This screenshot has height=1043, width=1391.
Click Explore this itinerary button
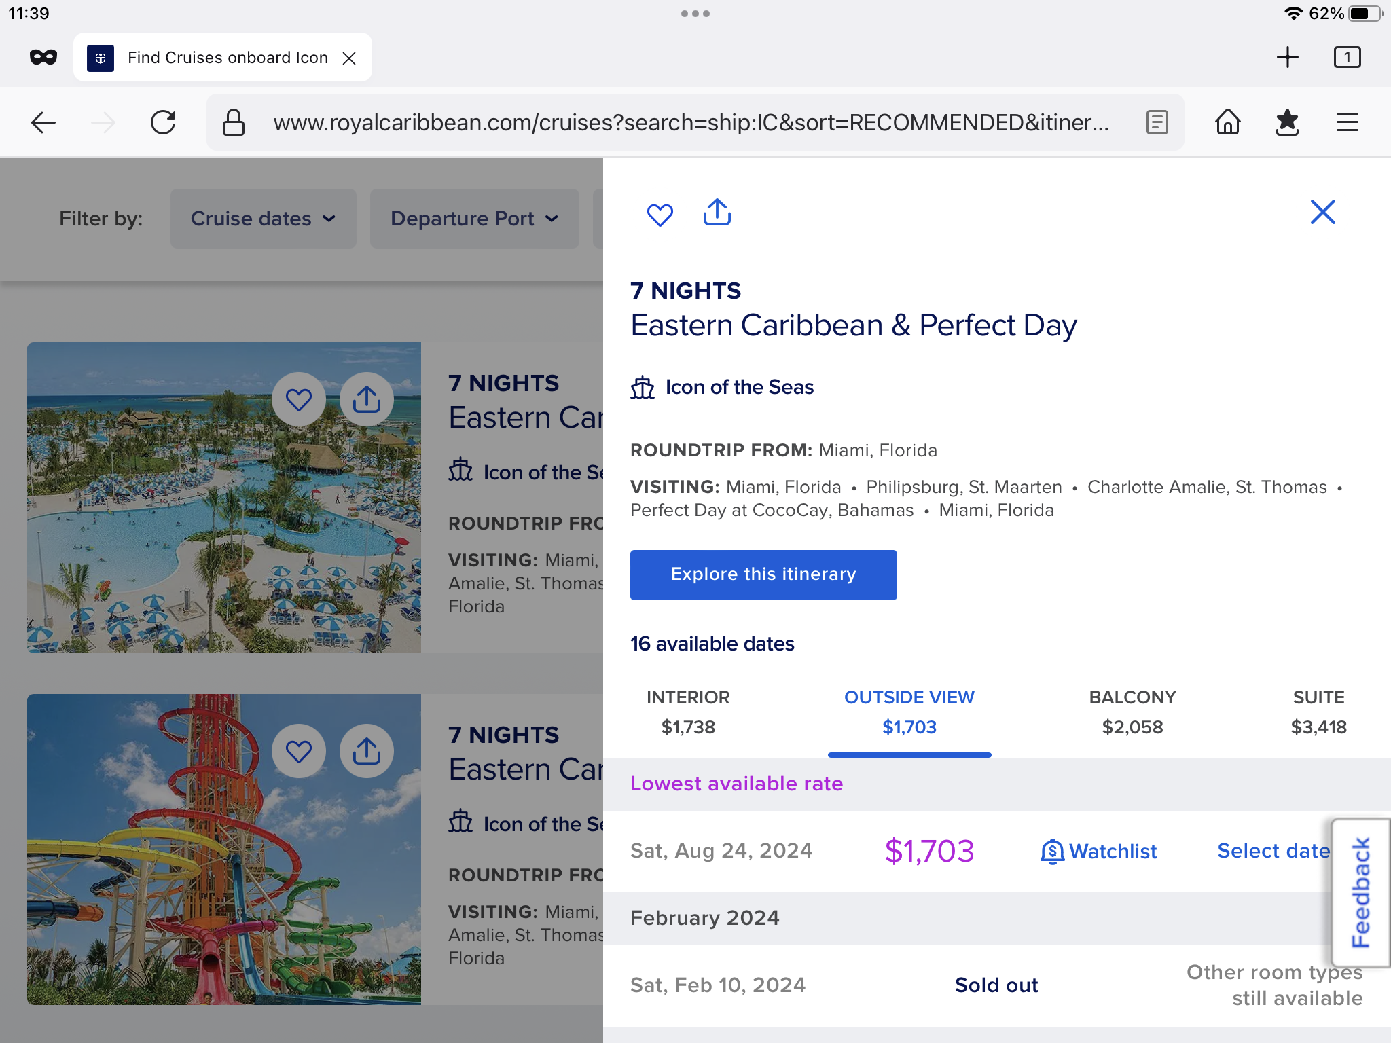click(x=763, y=575)
